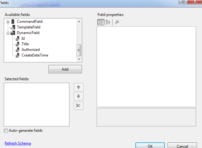This screenshot has height=148, width=202.
Task: Choose CreateDateTime in available fields
Action: point(35,55)
